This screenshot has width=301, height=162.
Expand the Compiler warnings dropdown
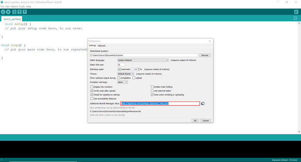[x=122, y=82]
